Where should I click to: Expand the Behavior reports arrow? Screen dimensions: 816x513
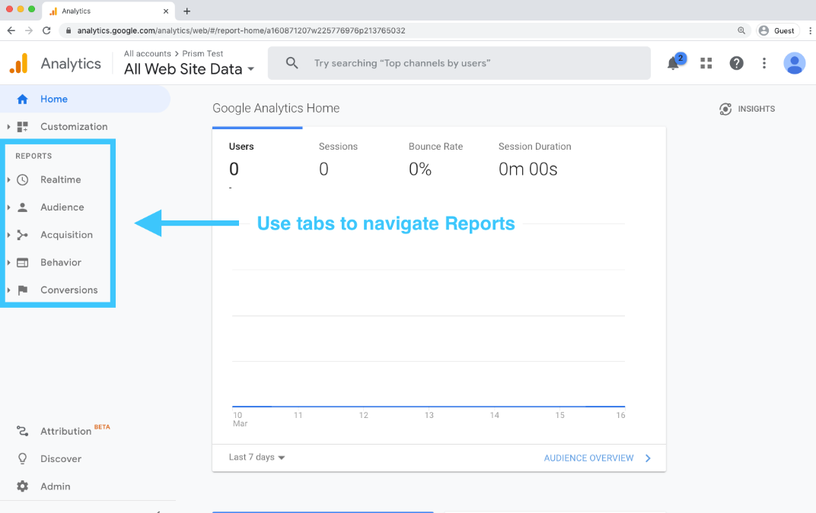click(x=8, y=262)
